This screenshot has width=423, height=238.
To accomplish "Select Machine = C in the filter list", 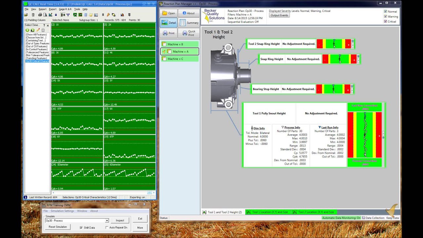I will (x=179, y=59).
